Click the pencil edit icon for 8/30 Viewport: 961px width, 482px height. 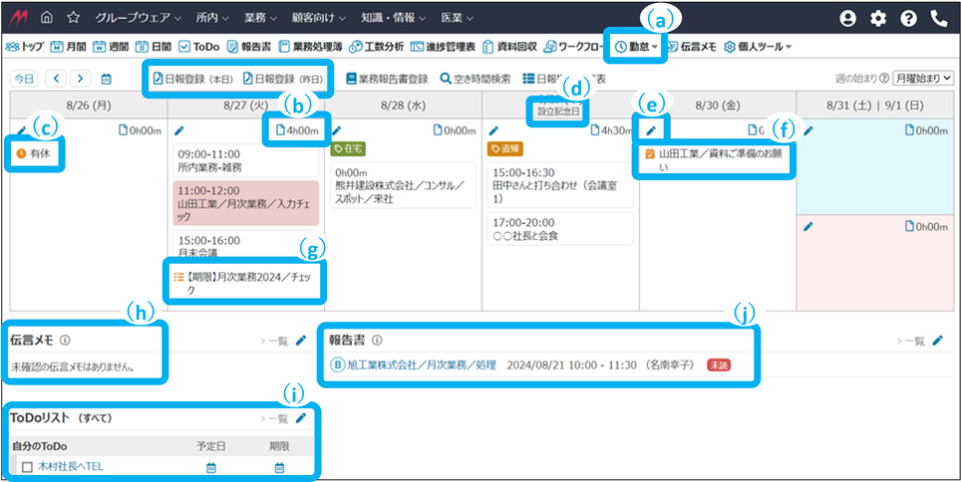click(651, 129)
